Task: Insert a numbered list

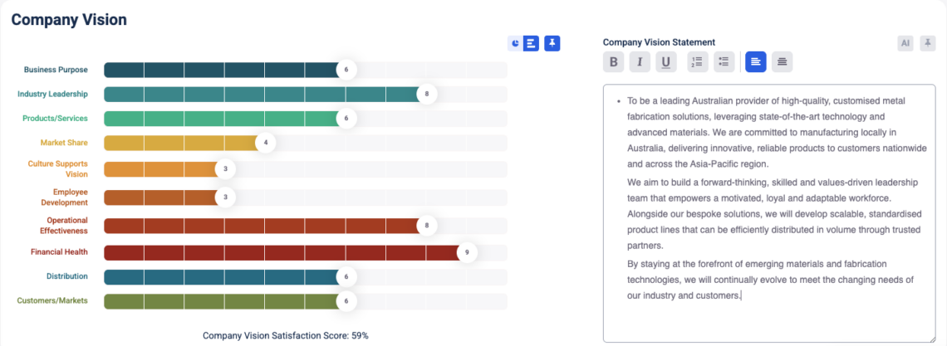Action: point(698,61)
